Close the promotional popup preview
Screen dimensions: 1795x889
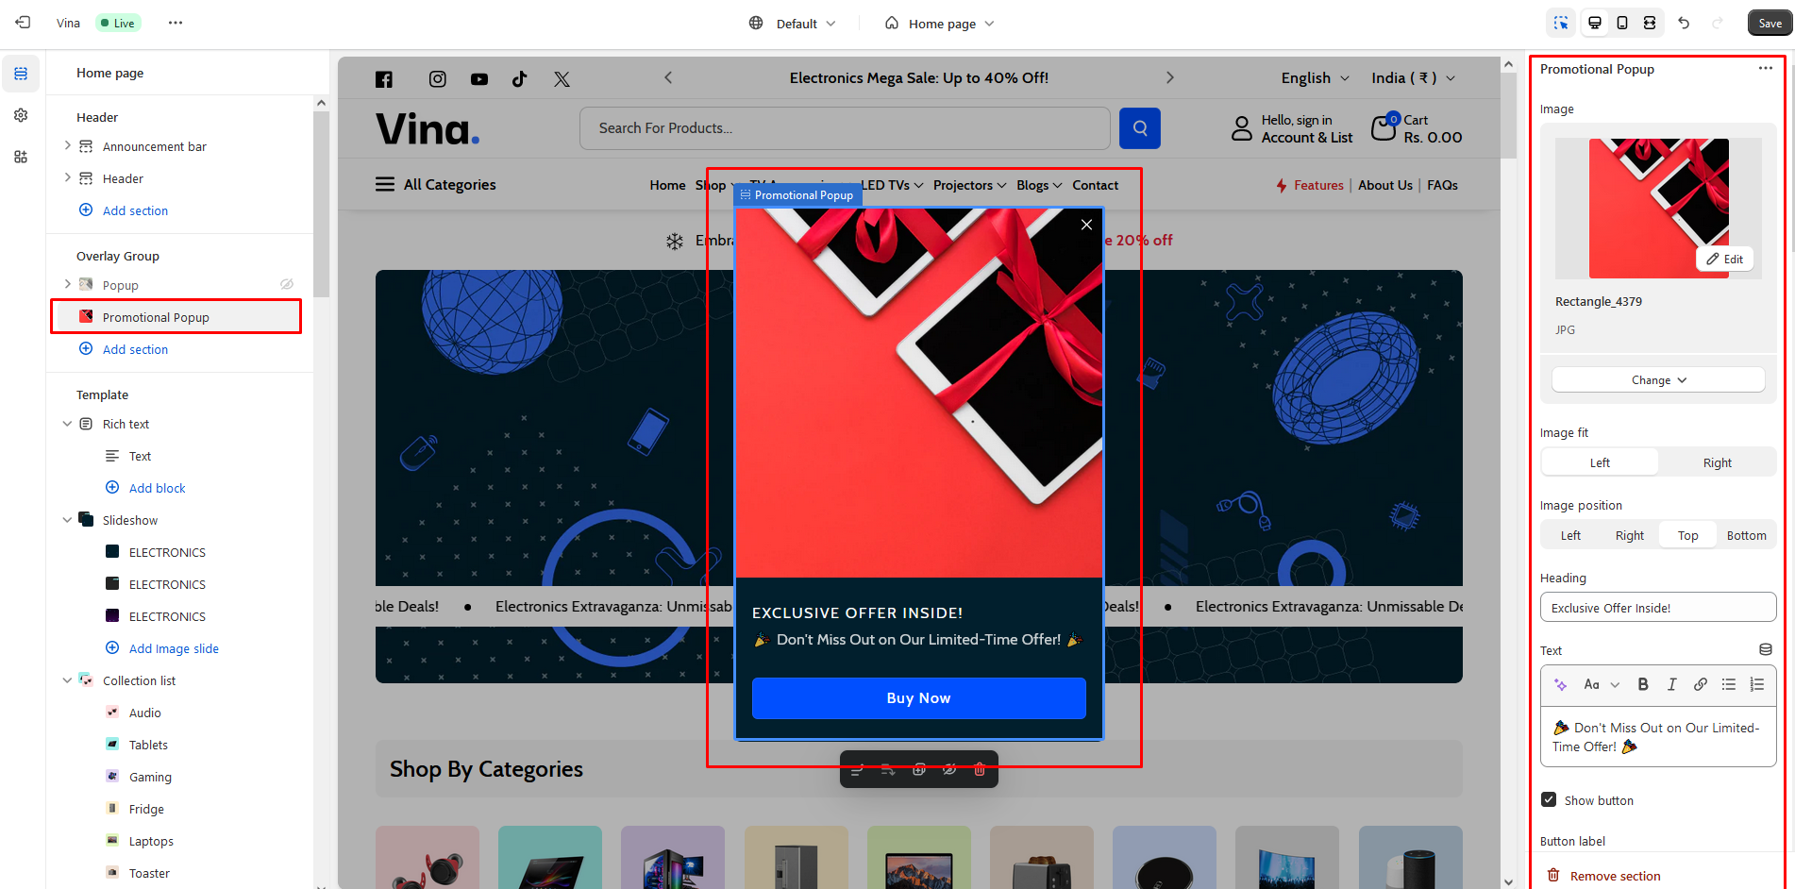tap(1086, 225)
